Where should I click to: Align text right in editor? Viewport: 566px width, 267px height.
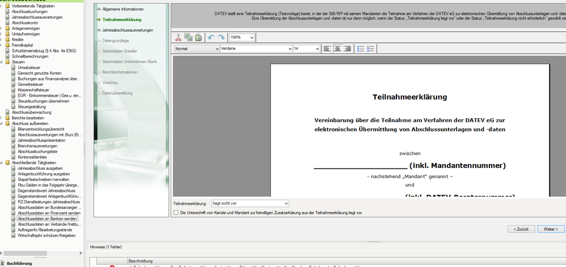pyautogui.click(x=347, y=49)
